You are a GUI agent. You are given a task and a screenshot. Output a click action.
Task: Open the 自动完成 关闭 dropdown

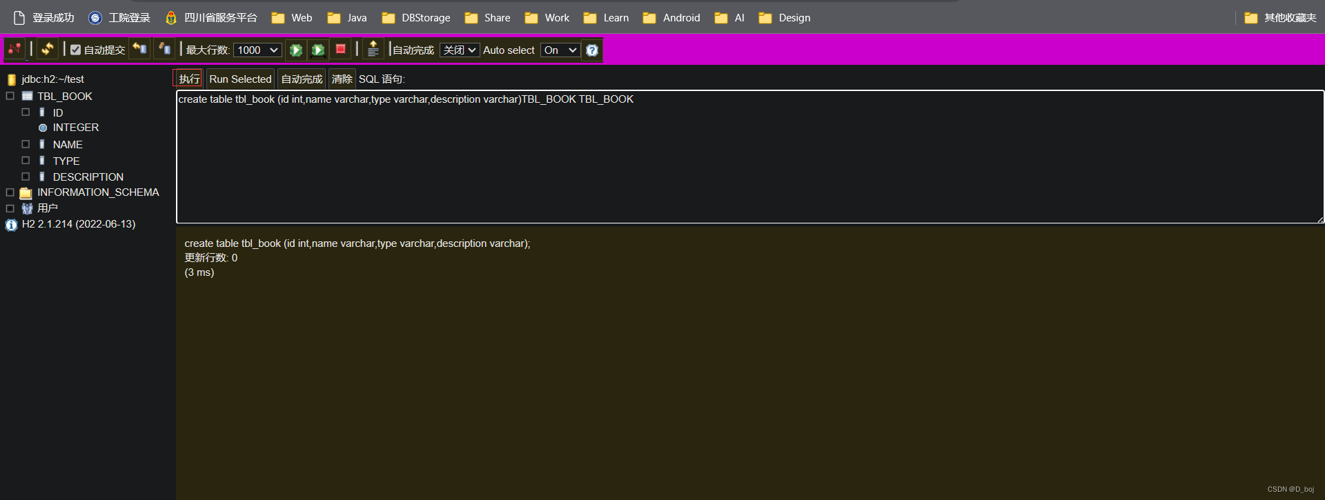460,50
